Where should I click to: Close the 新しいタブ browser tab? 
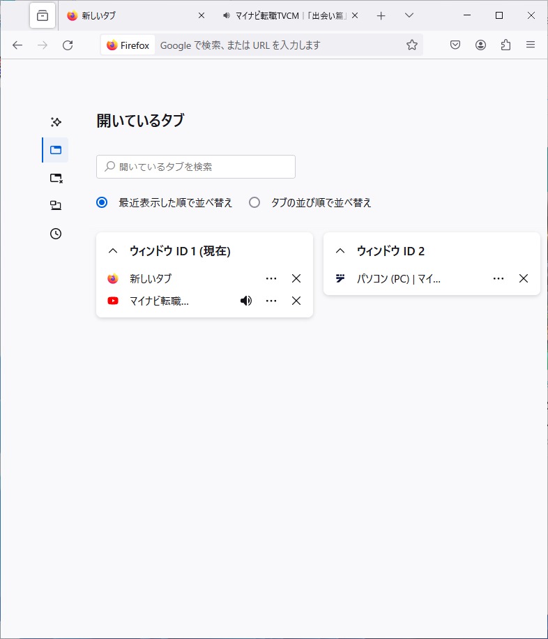point(201,16)
